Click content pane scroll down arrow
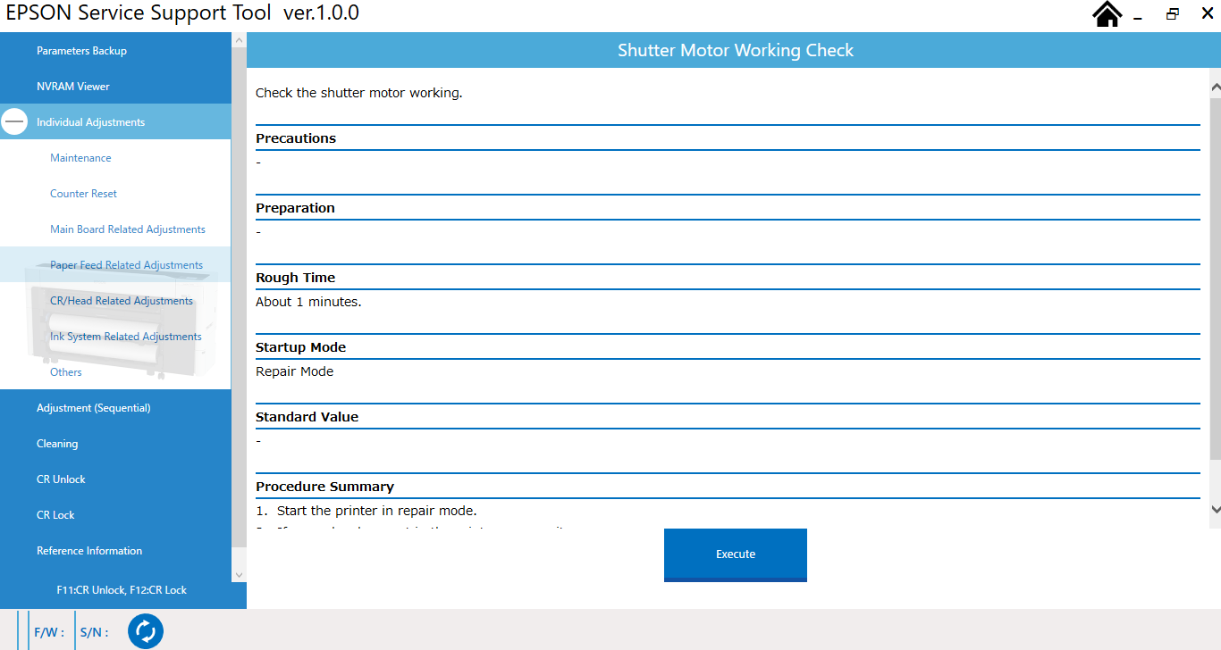 (x=1216, y=509)
